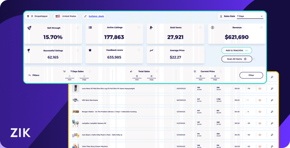Viewport: 290px width, 148px height.
Task: Open the Sales Date 7 Days dropdown
Action: pos(250,16)
